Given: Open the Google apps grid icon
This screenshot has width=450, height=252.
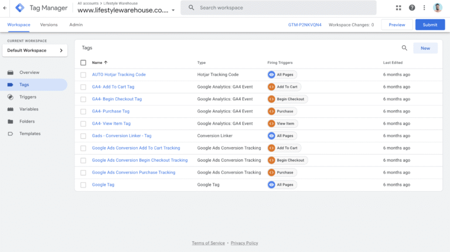Looking at the screenshot, I should click(399, 8).
